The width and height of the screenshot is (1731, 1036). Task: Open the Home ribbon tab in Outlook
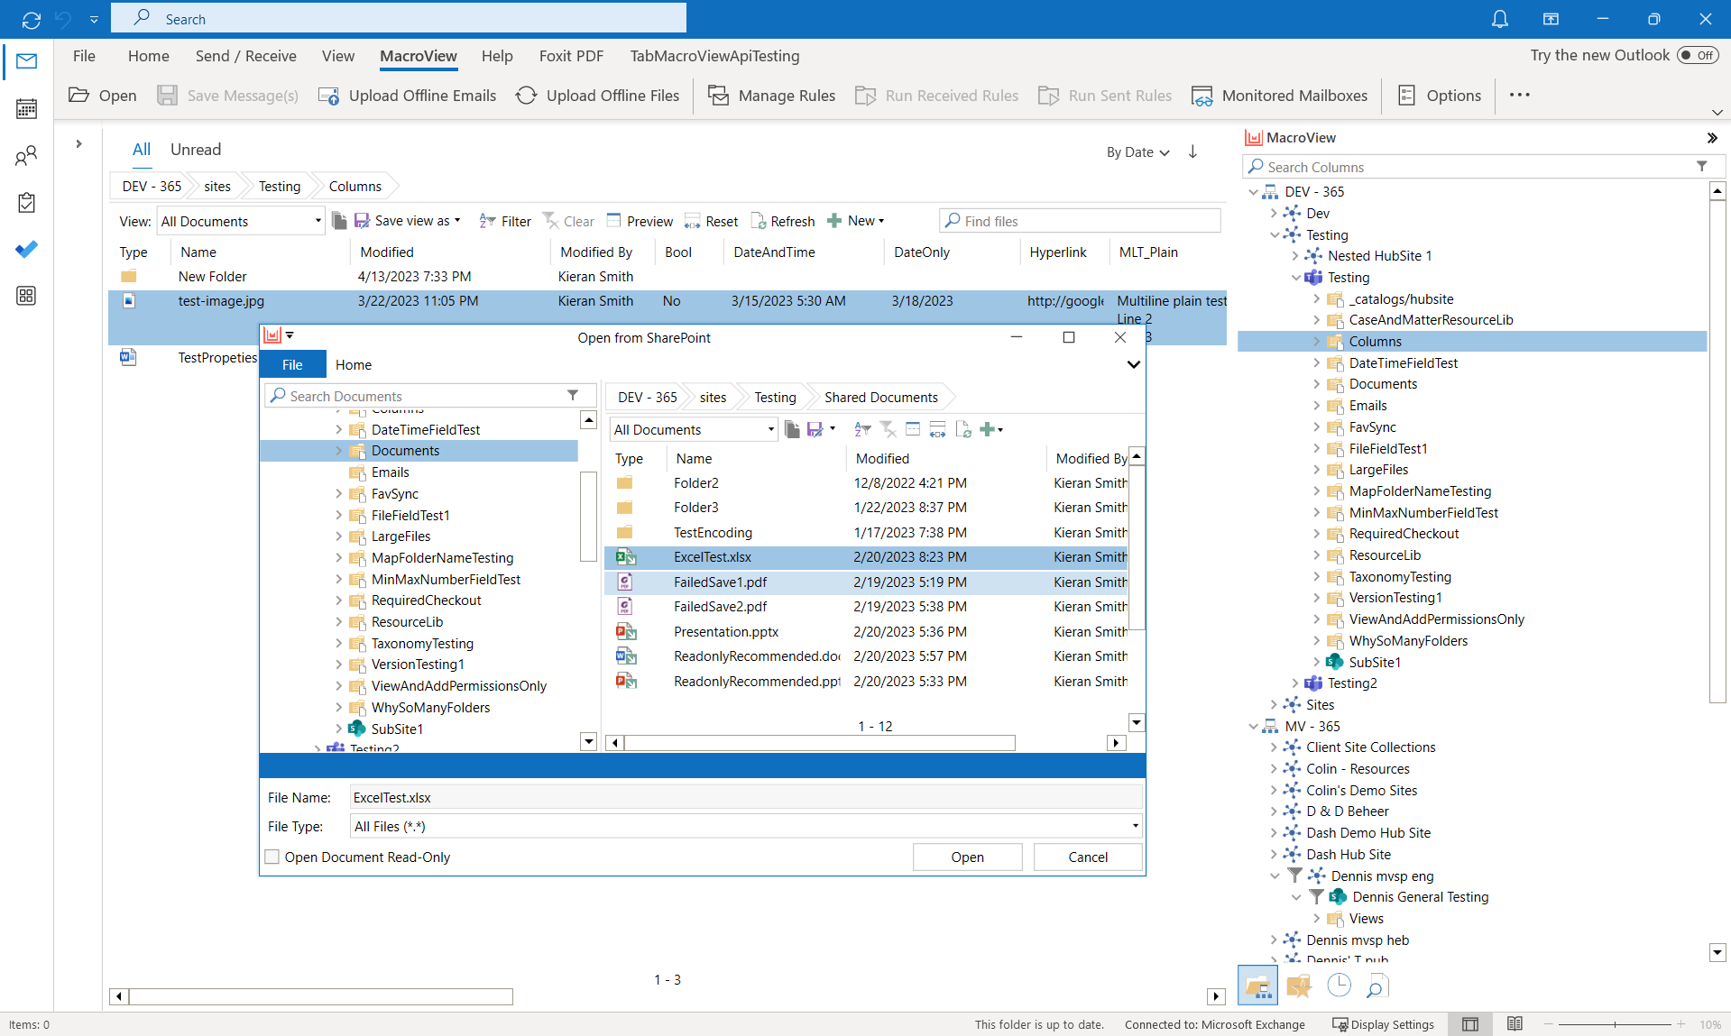tap(149, 56)
